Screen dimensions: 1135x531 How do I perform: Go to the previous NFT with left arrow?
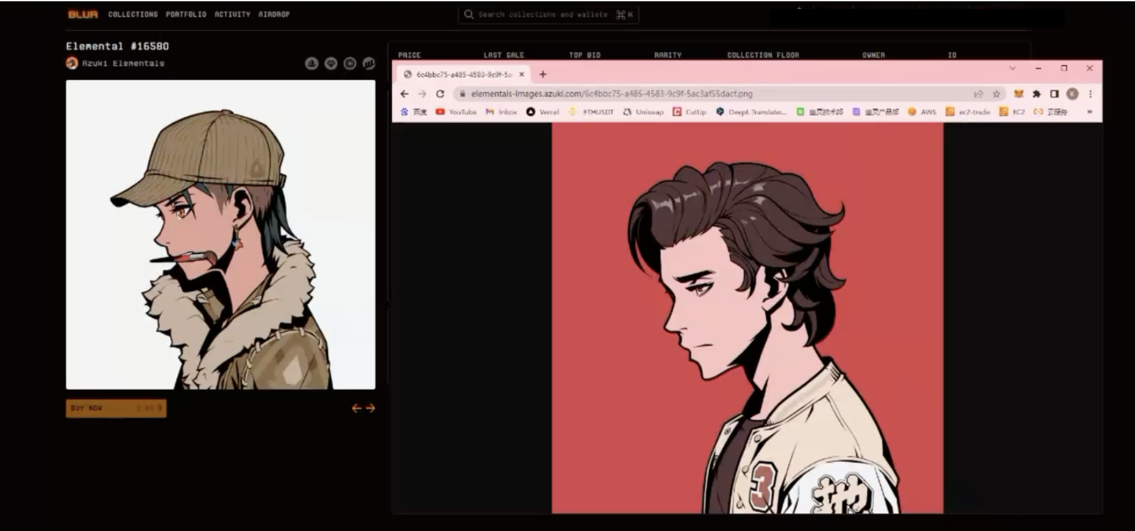(x=357, y=409)
